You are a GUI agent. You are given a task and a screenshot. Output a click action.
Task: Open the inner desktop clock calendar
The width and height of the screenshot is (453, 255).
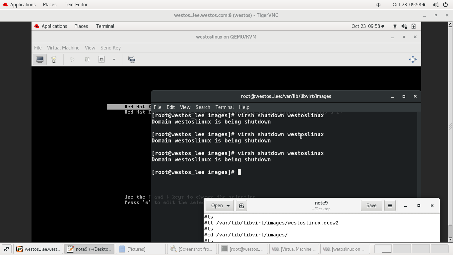point(368,26)
